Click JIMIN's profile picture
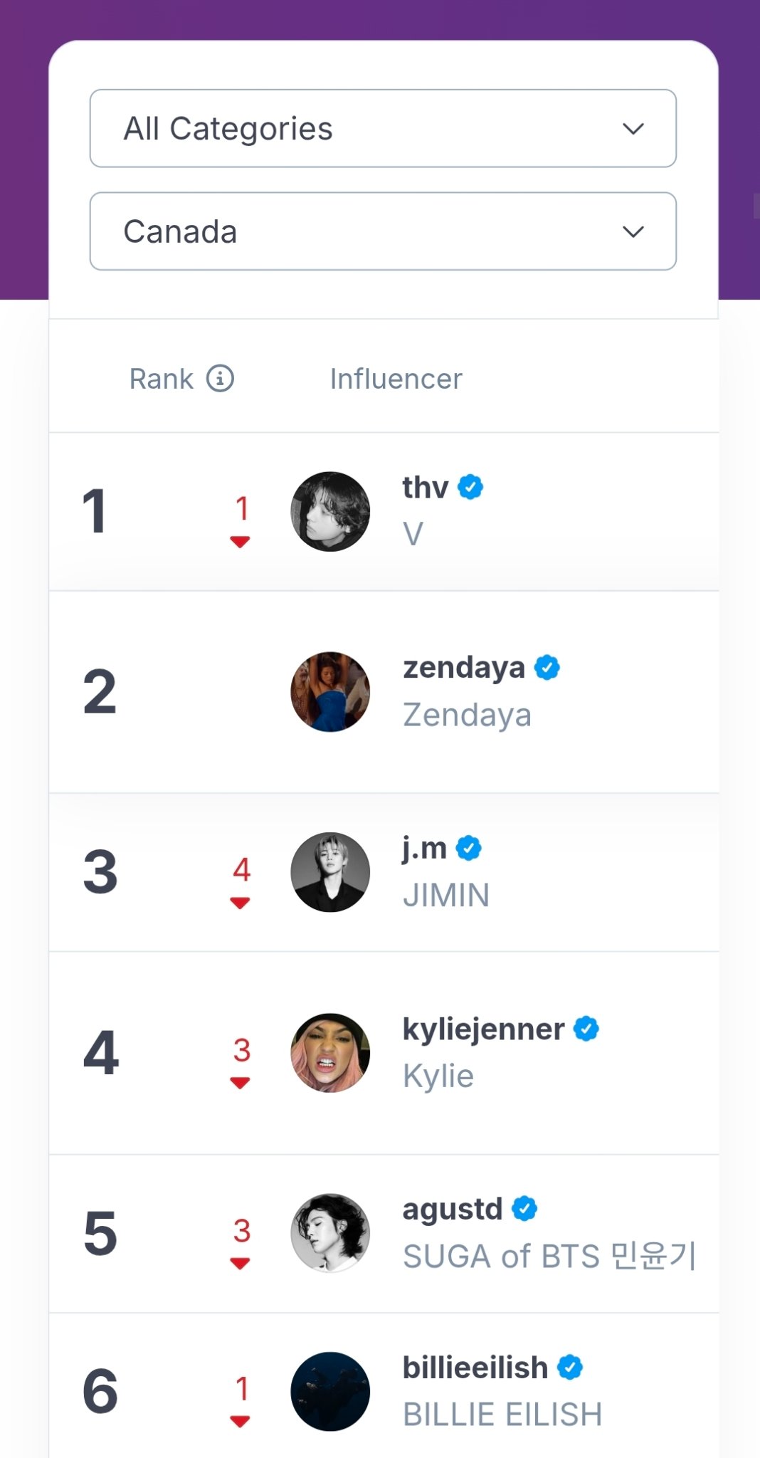 pos(330,872)
